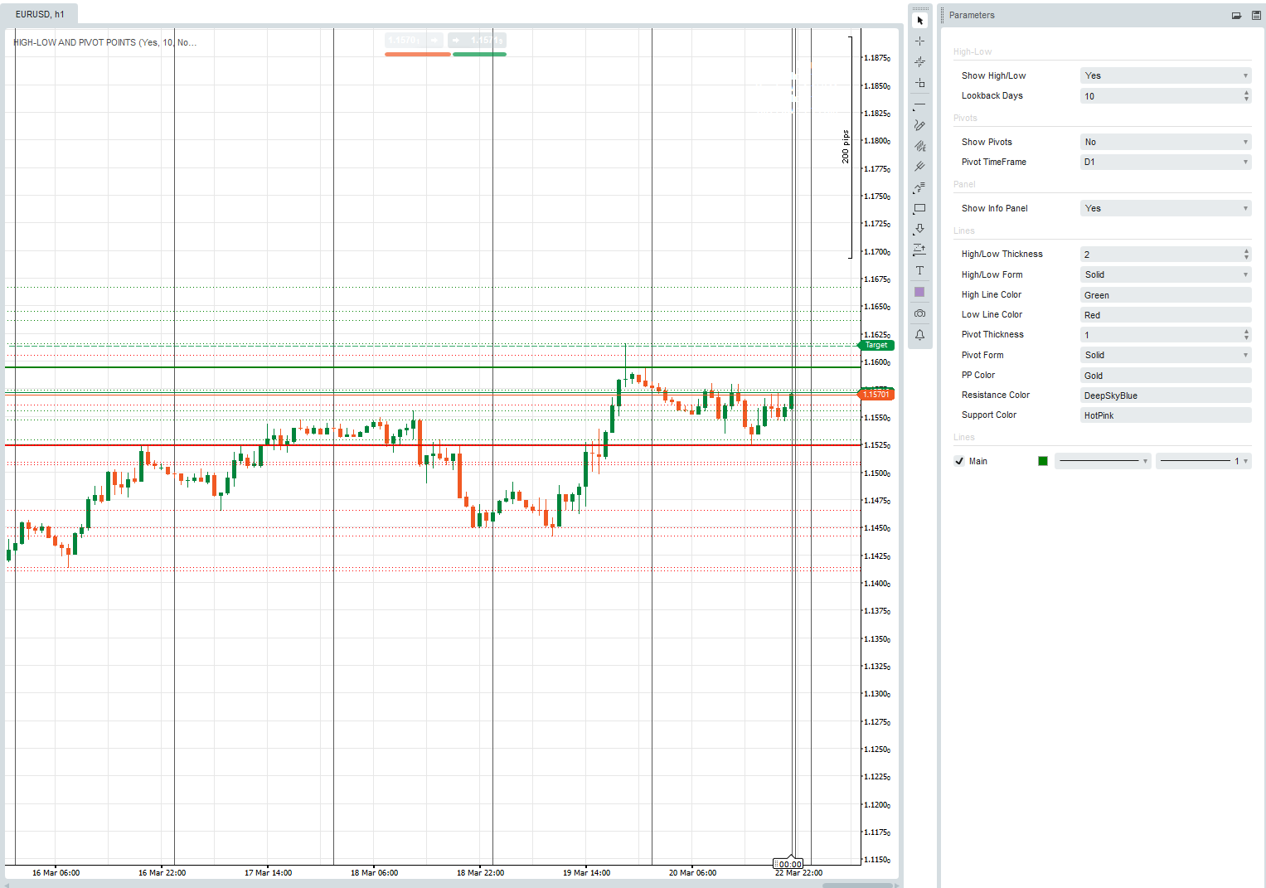Select the rectangle shape tool
This screenshot has height=888, width=1266.
(x=919, y=208)
